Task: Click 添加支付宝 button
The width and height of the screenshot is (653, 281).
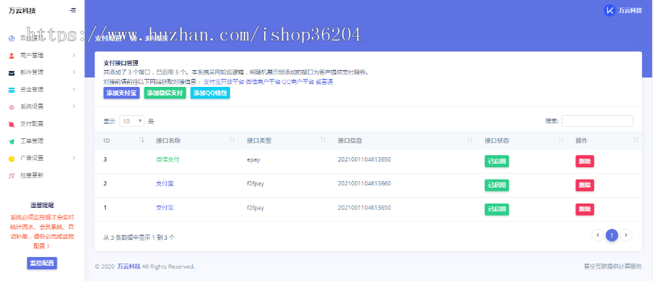Action: pyautogui.click(x=122, y=93)
